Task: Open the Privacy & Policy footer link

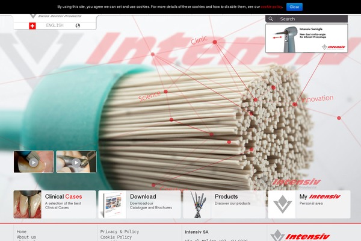Action: pos(119,232)
